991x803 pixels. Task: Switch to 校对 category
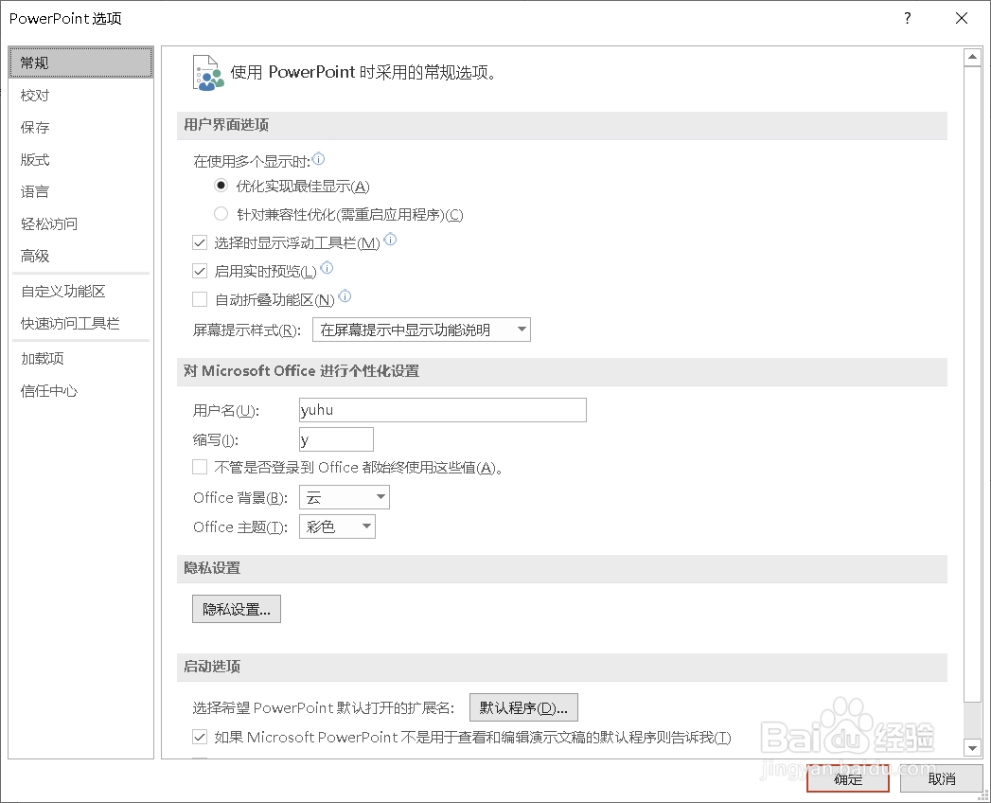pyautogui.click(x=80, y=96)
